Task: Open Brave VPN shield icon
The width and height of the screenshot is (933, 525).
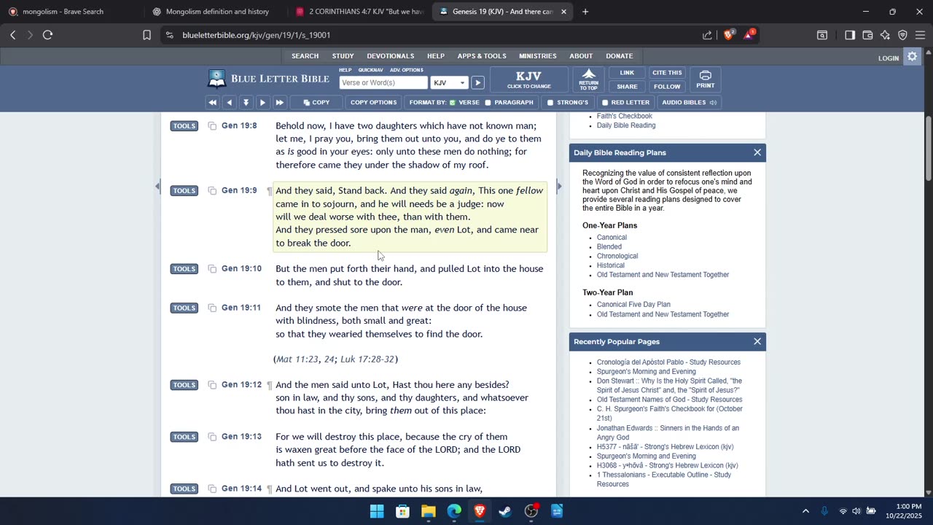Action: click(902, 35)
